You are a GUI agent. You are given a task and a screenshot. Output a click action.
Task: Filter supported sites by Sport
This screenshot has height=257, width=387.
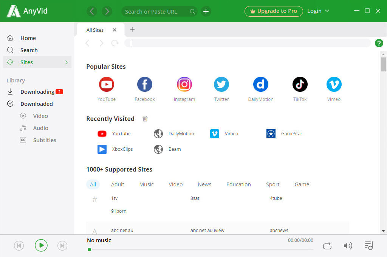point(273,184)
